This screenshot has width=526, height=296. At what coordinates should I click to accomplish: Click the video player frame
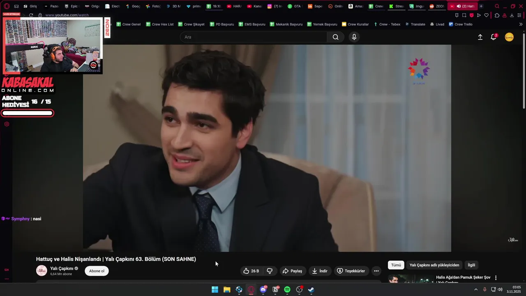point(267,148)
